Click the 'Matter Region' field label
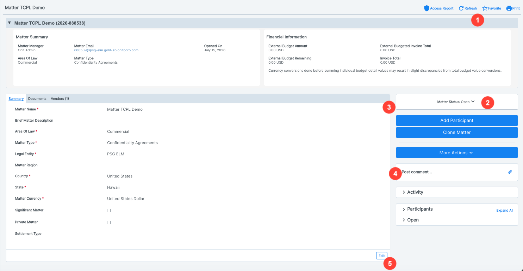 click(26, 165)
